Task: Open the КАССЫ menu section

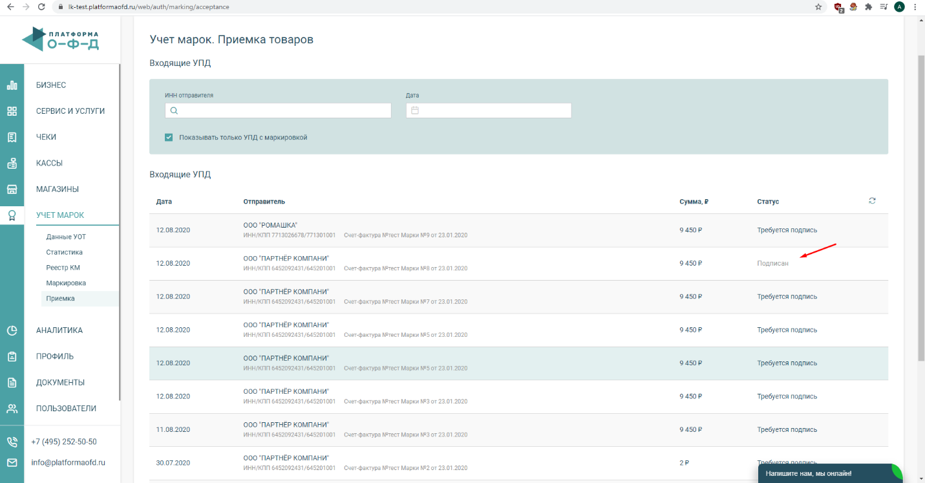Action: coord(49,163)
